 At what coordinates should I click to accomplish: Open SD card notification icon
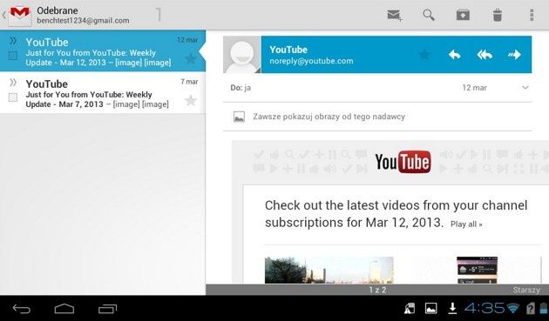[410, 308]
